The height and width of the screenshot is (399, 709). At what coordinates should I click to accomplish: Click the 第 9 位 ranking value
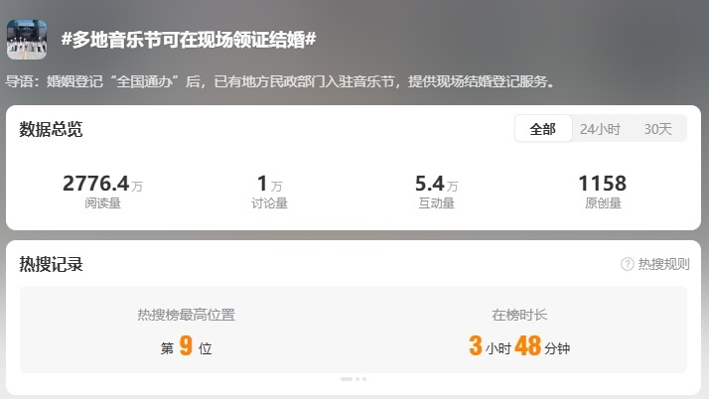(x=186, y=346)
